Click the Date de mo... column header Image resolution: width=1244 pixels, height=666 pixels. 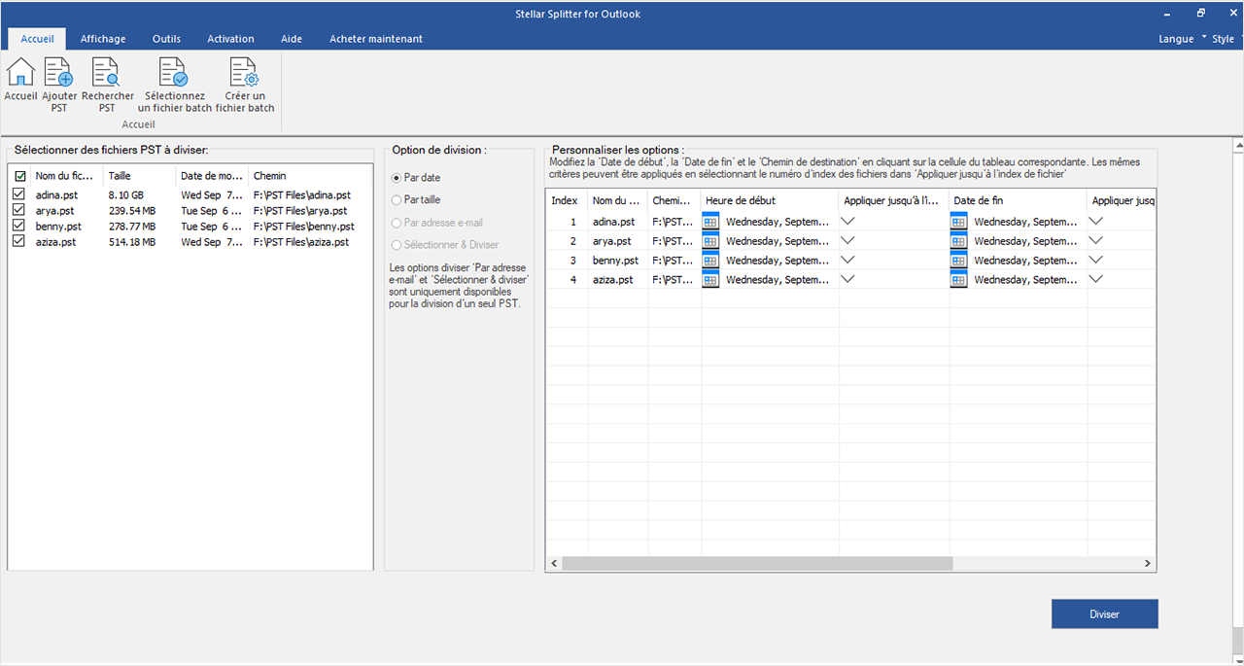(x=212, y=176)
